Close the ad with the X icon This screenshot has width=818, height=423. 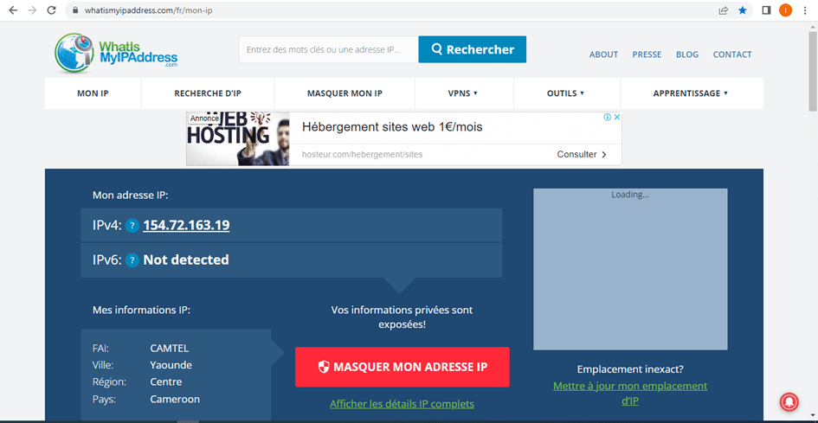coord(617,118)
